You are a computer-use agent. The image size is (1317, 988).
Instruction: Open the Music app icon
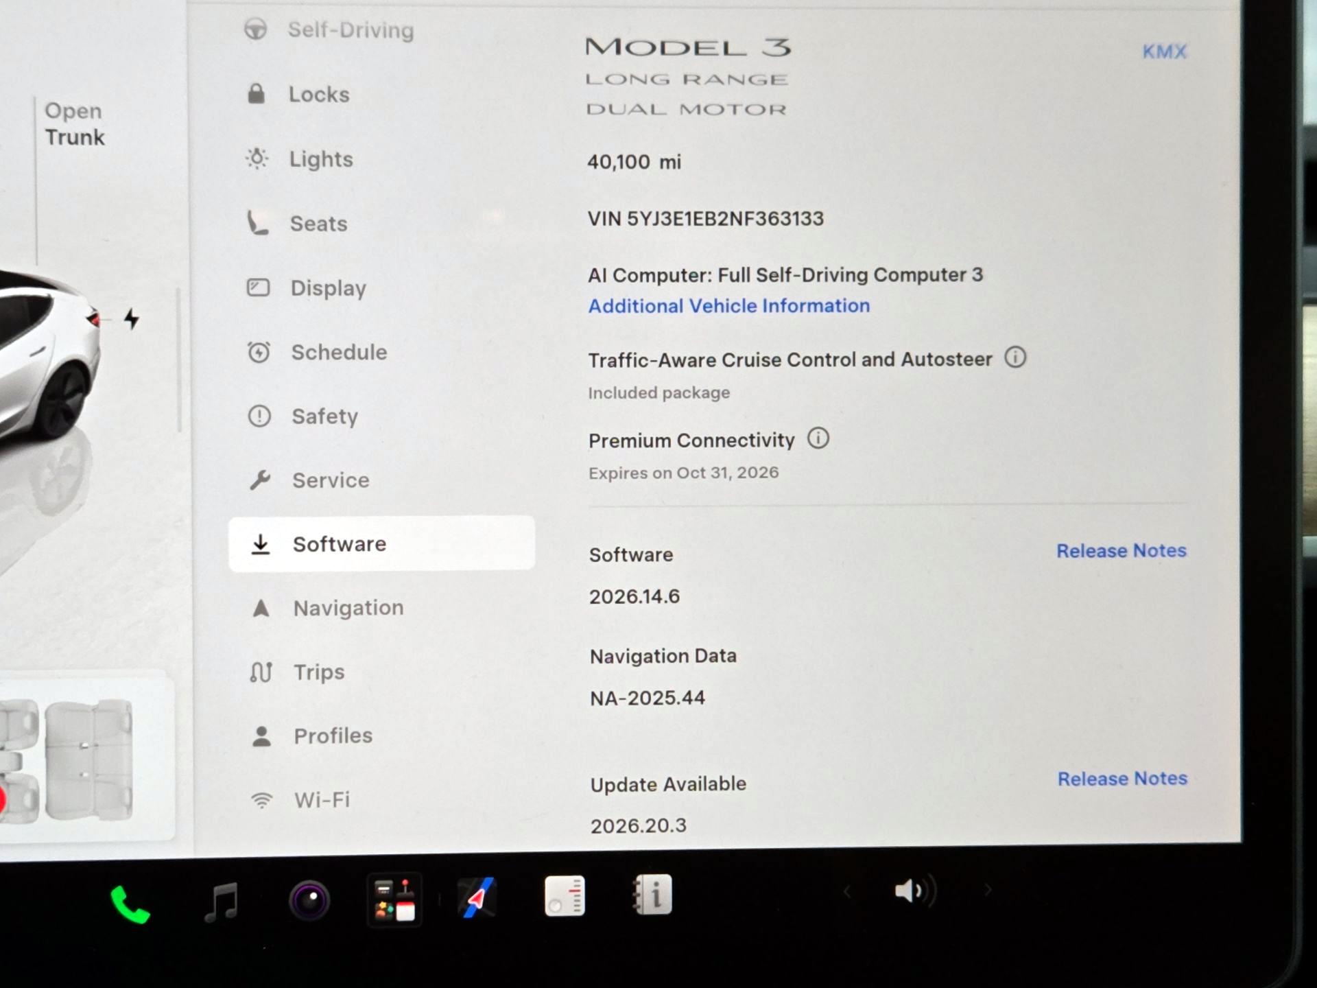[222, 902]
